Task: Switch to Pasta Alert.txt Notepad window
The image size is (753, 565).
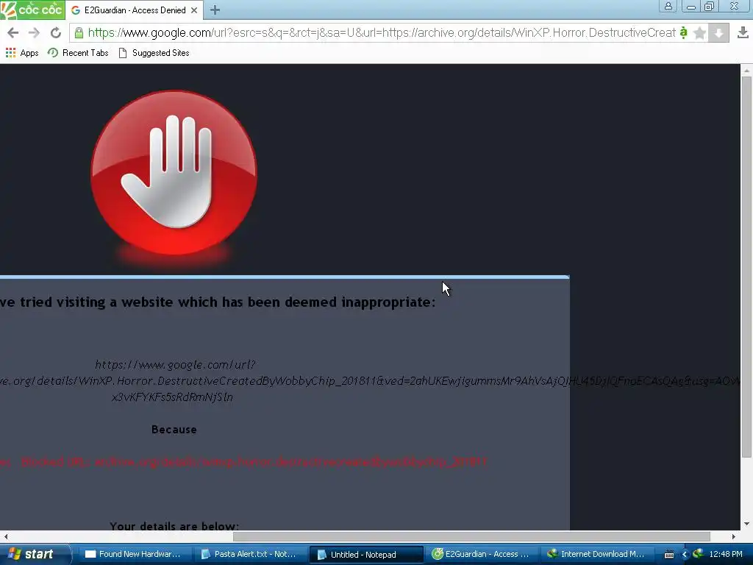Action: click(249, 554)
